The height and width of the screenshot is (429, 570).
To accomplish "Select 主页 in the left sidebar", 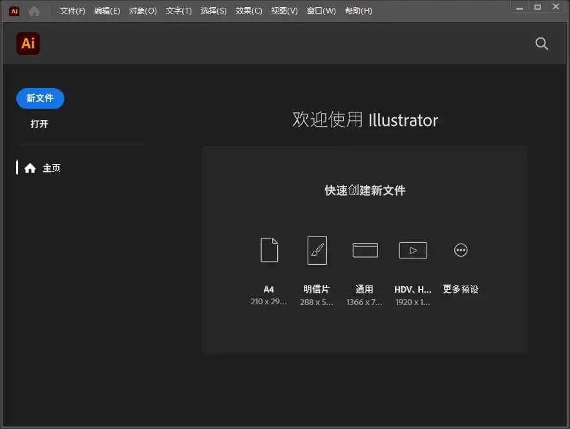I will 51,167.
